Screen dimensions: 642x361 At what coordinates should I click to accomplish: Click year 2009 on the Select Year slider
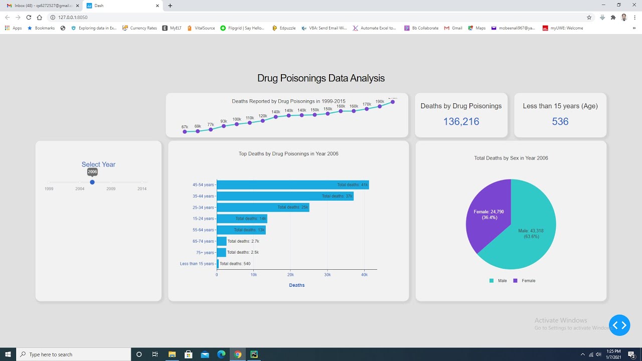(x=111, y=183)
